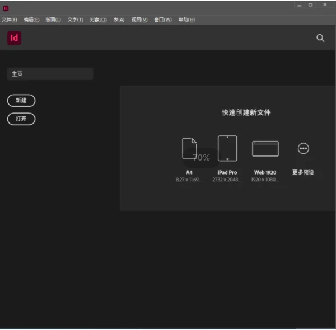
Task: Select the A4 document preset icon
Action: pyautogui.click(x=189, y=148)
